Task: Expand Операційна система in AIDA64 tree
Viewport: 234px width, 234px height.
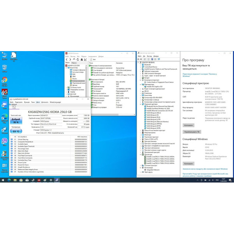Action: (66, 90)
